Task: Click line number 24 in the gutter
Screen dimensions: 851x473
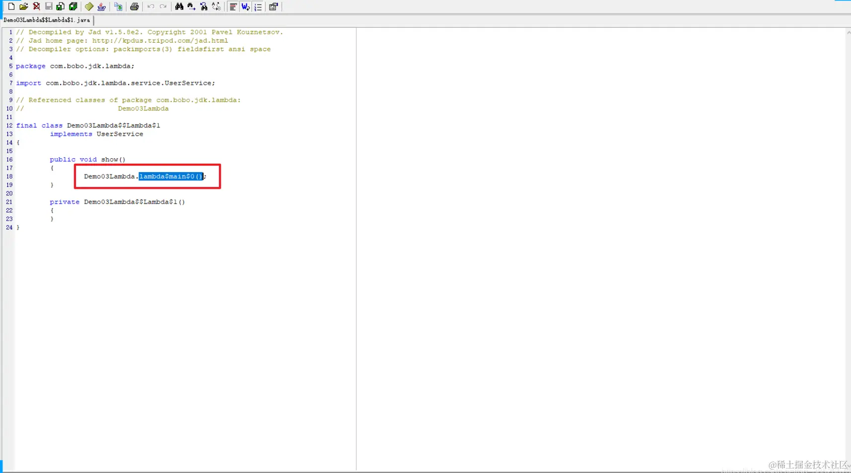Action: coord(9,228)
